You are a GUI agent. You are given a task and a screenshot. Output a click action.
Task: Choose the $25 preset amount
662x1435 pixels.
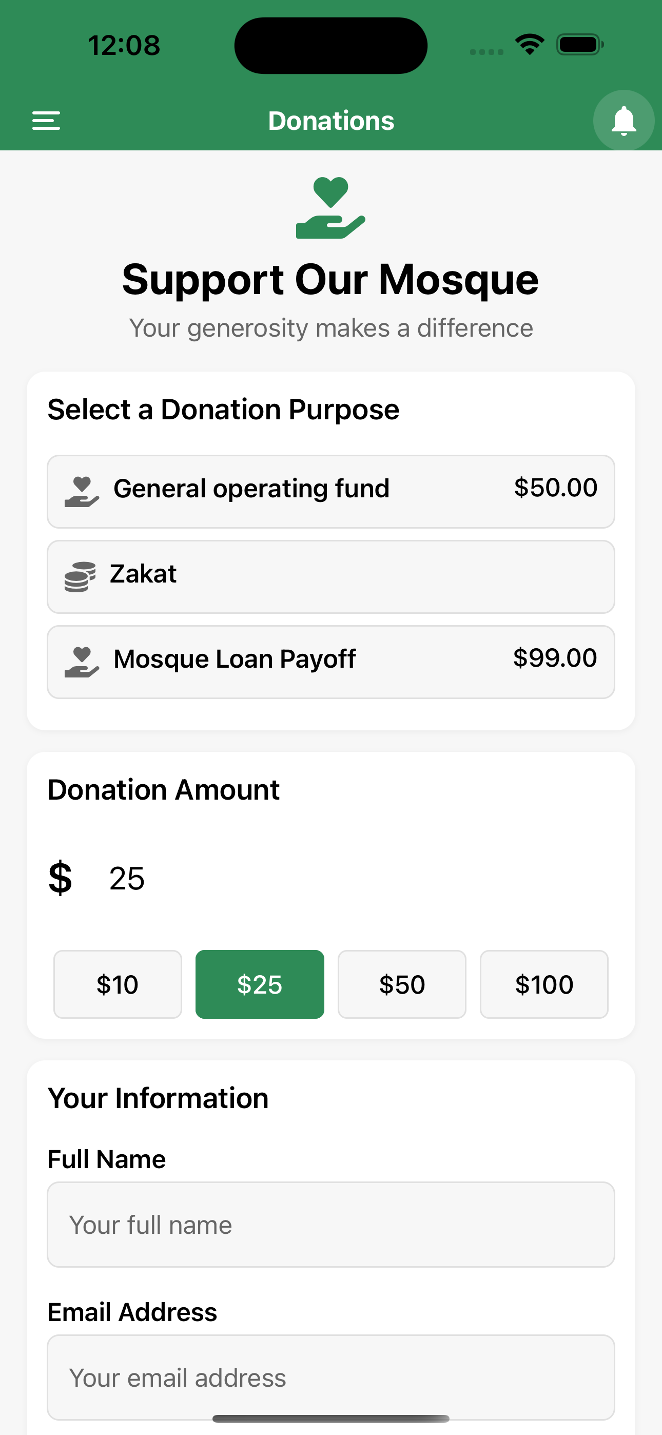click(260, 984)
